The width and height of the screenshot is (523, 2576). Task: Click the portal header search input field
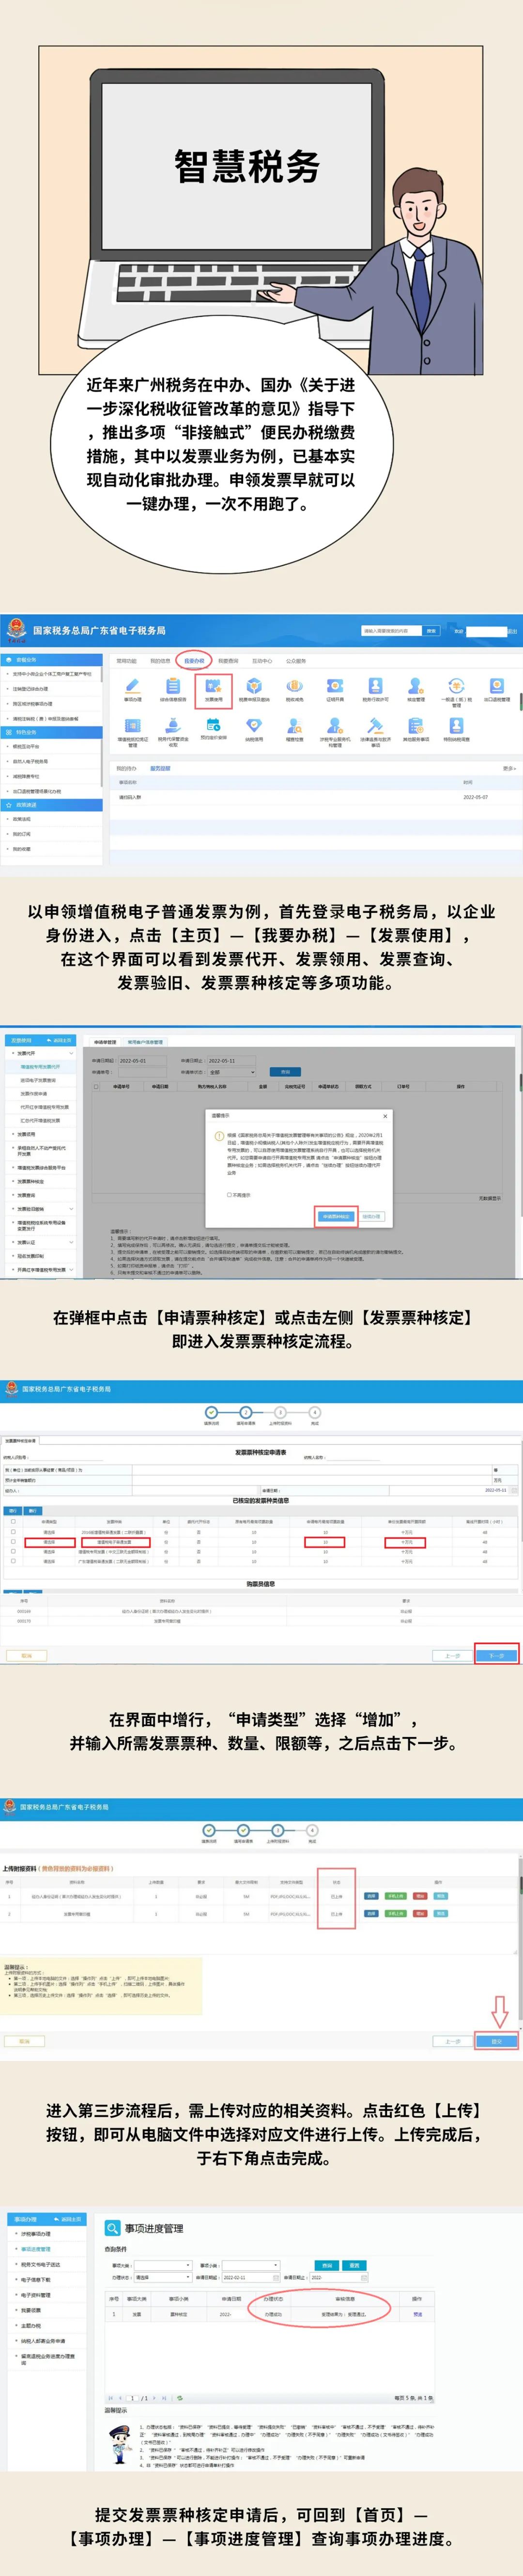tap(391, 631)
